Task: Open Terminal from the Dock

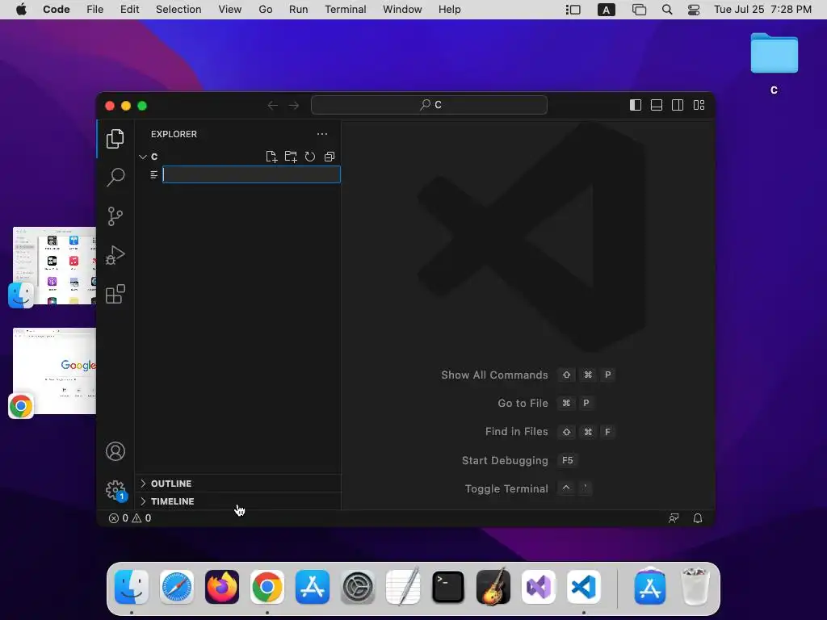Action: (448, 587)
